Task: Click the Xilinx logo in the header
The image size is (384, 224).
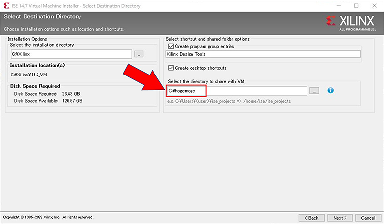Action: click(x=351, y=23)
